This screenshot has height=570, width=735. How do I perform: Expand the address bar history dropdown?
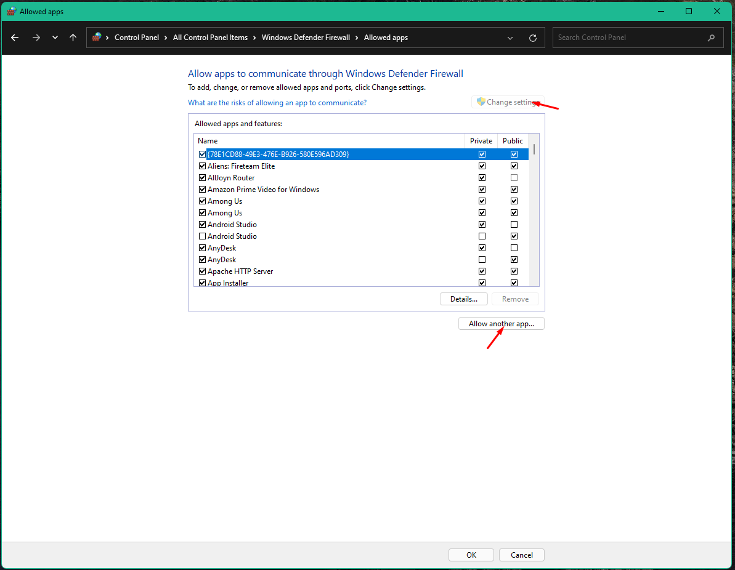(x=510, y=38)
